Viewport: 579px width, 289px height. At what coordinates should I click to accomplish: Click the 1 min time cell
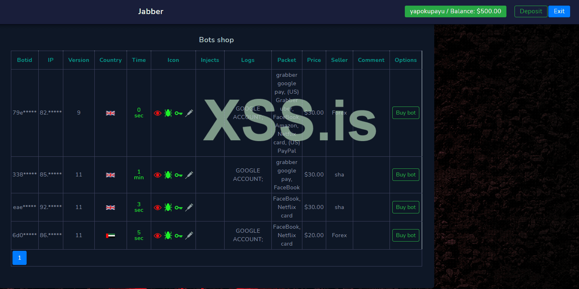pyautogui.click(x=139, y=175)
